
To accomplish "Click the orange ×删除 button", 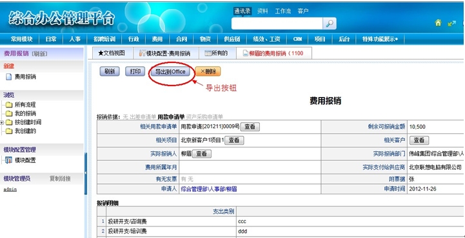I will [208, 71].
